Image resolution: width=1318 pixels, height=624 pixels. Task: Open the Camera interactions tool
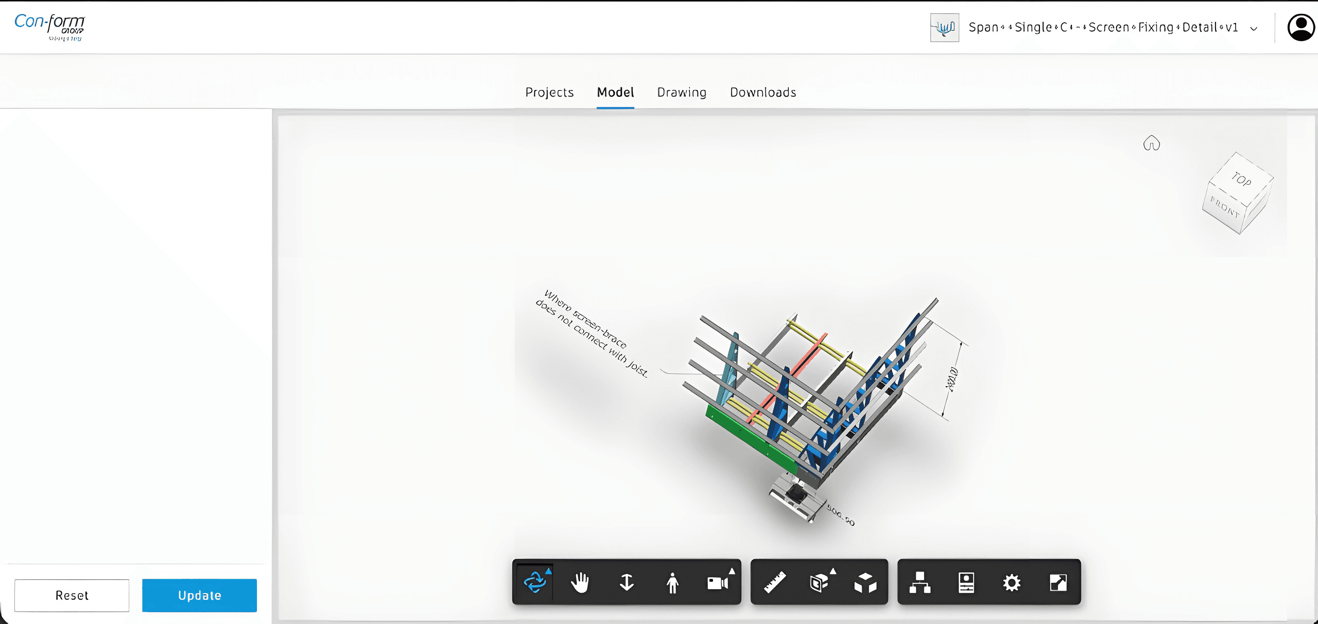pos(719,582)
